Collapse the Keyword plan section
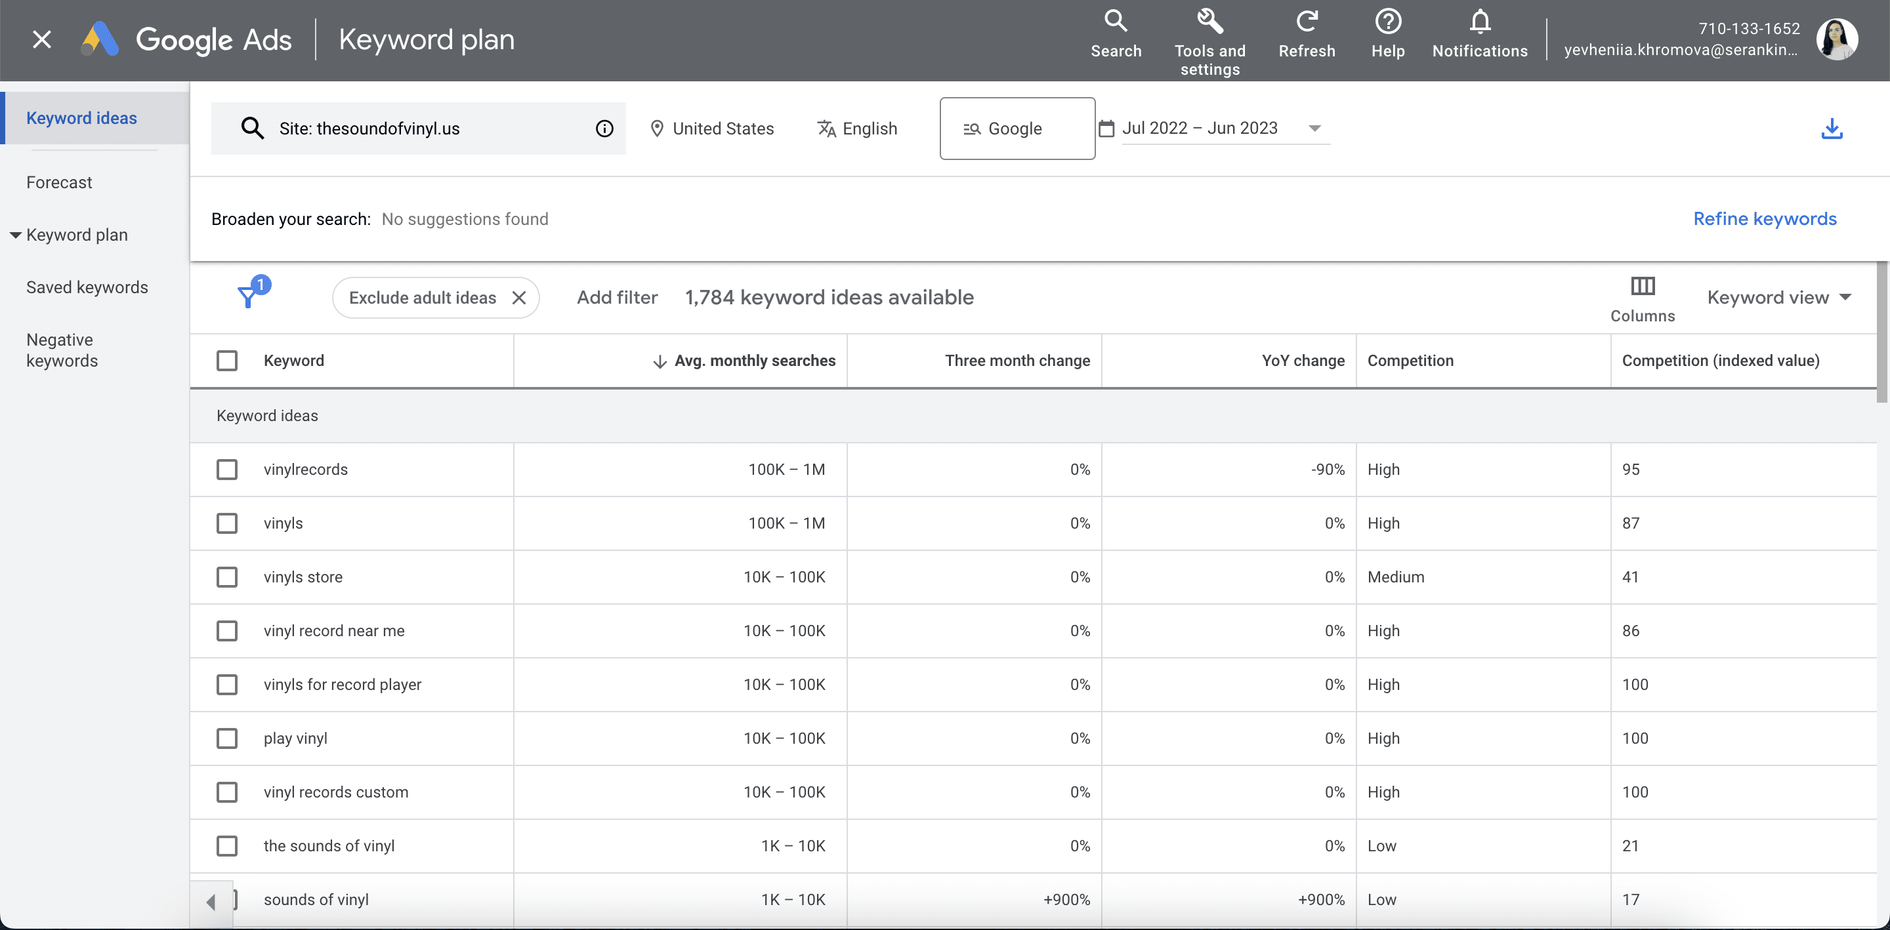 pos(15,235)
